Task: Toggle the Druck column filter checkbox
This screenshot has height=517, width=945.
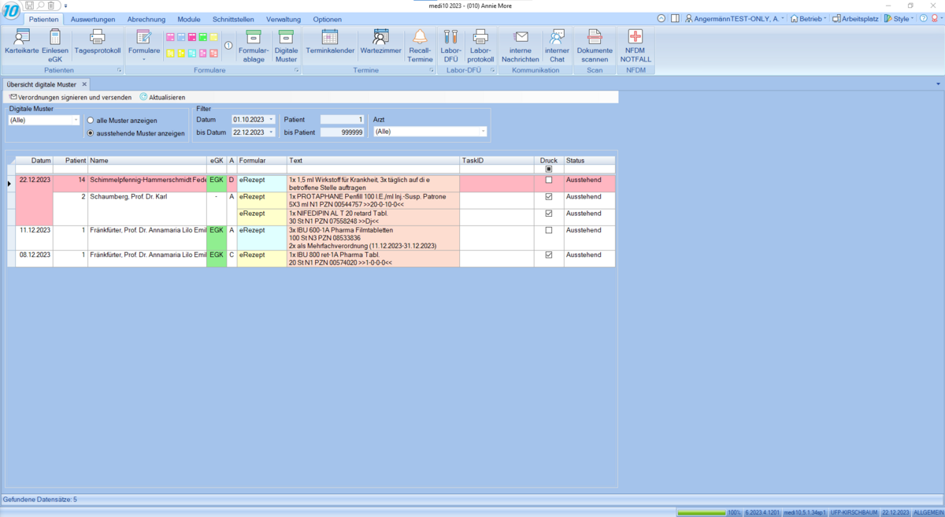Action: [x=549, y=169]
